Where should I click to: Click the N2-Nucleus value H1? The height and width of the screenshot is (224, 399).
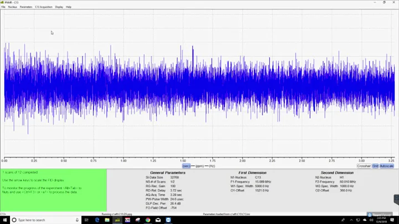pos(342,177)
